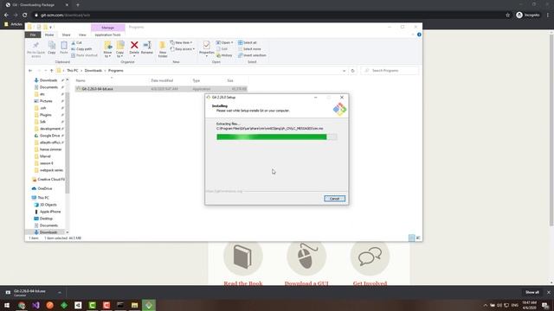Cancel the Git installation
The width and height of the screenshot is (554, 311).
pos(335,199)
